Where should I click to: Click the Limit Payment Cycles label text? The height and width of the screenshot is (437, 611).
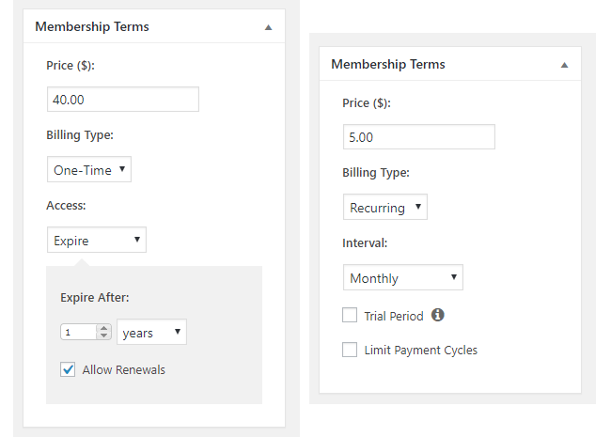[x=421, y=351]
